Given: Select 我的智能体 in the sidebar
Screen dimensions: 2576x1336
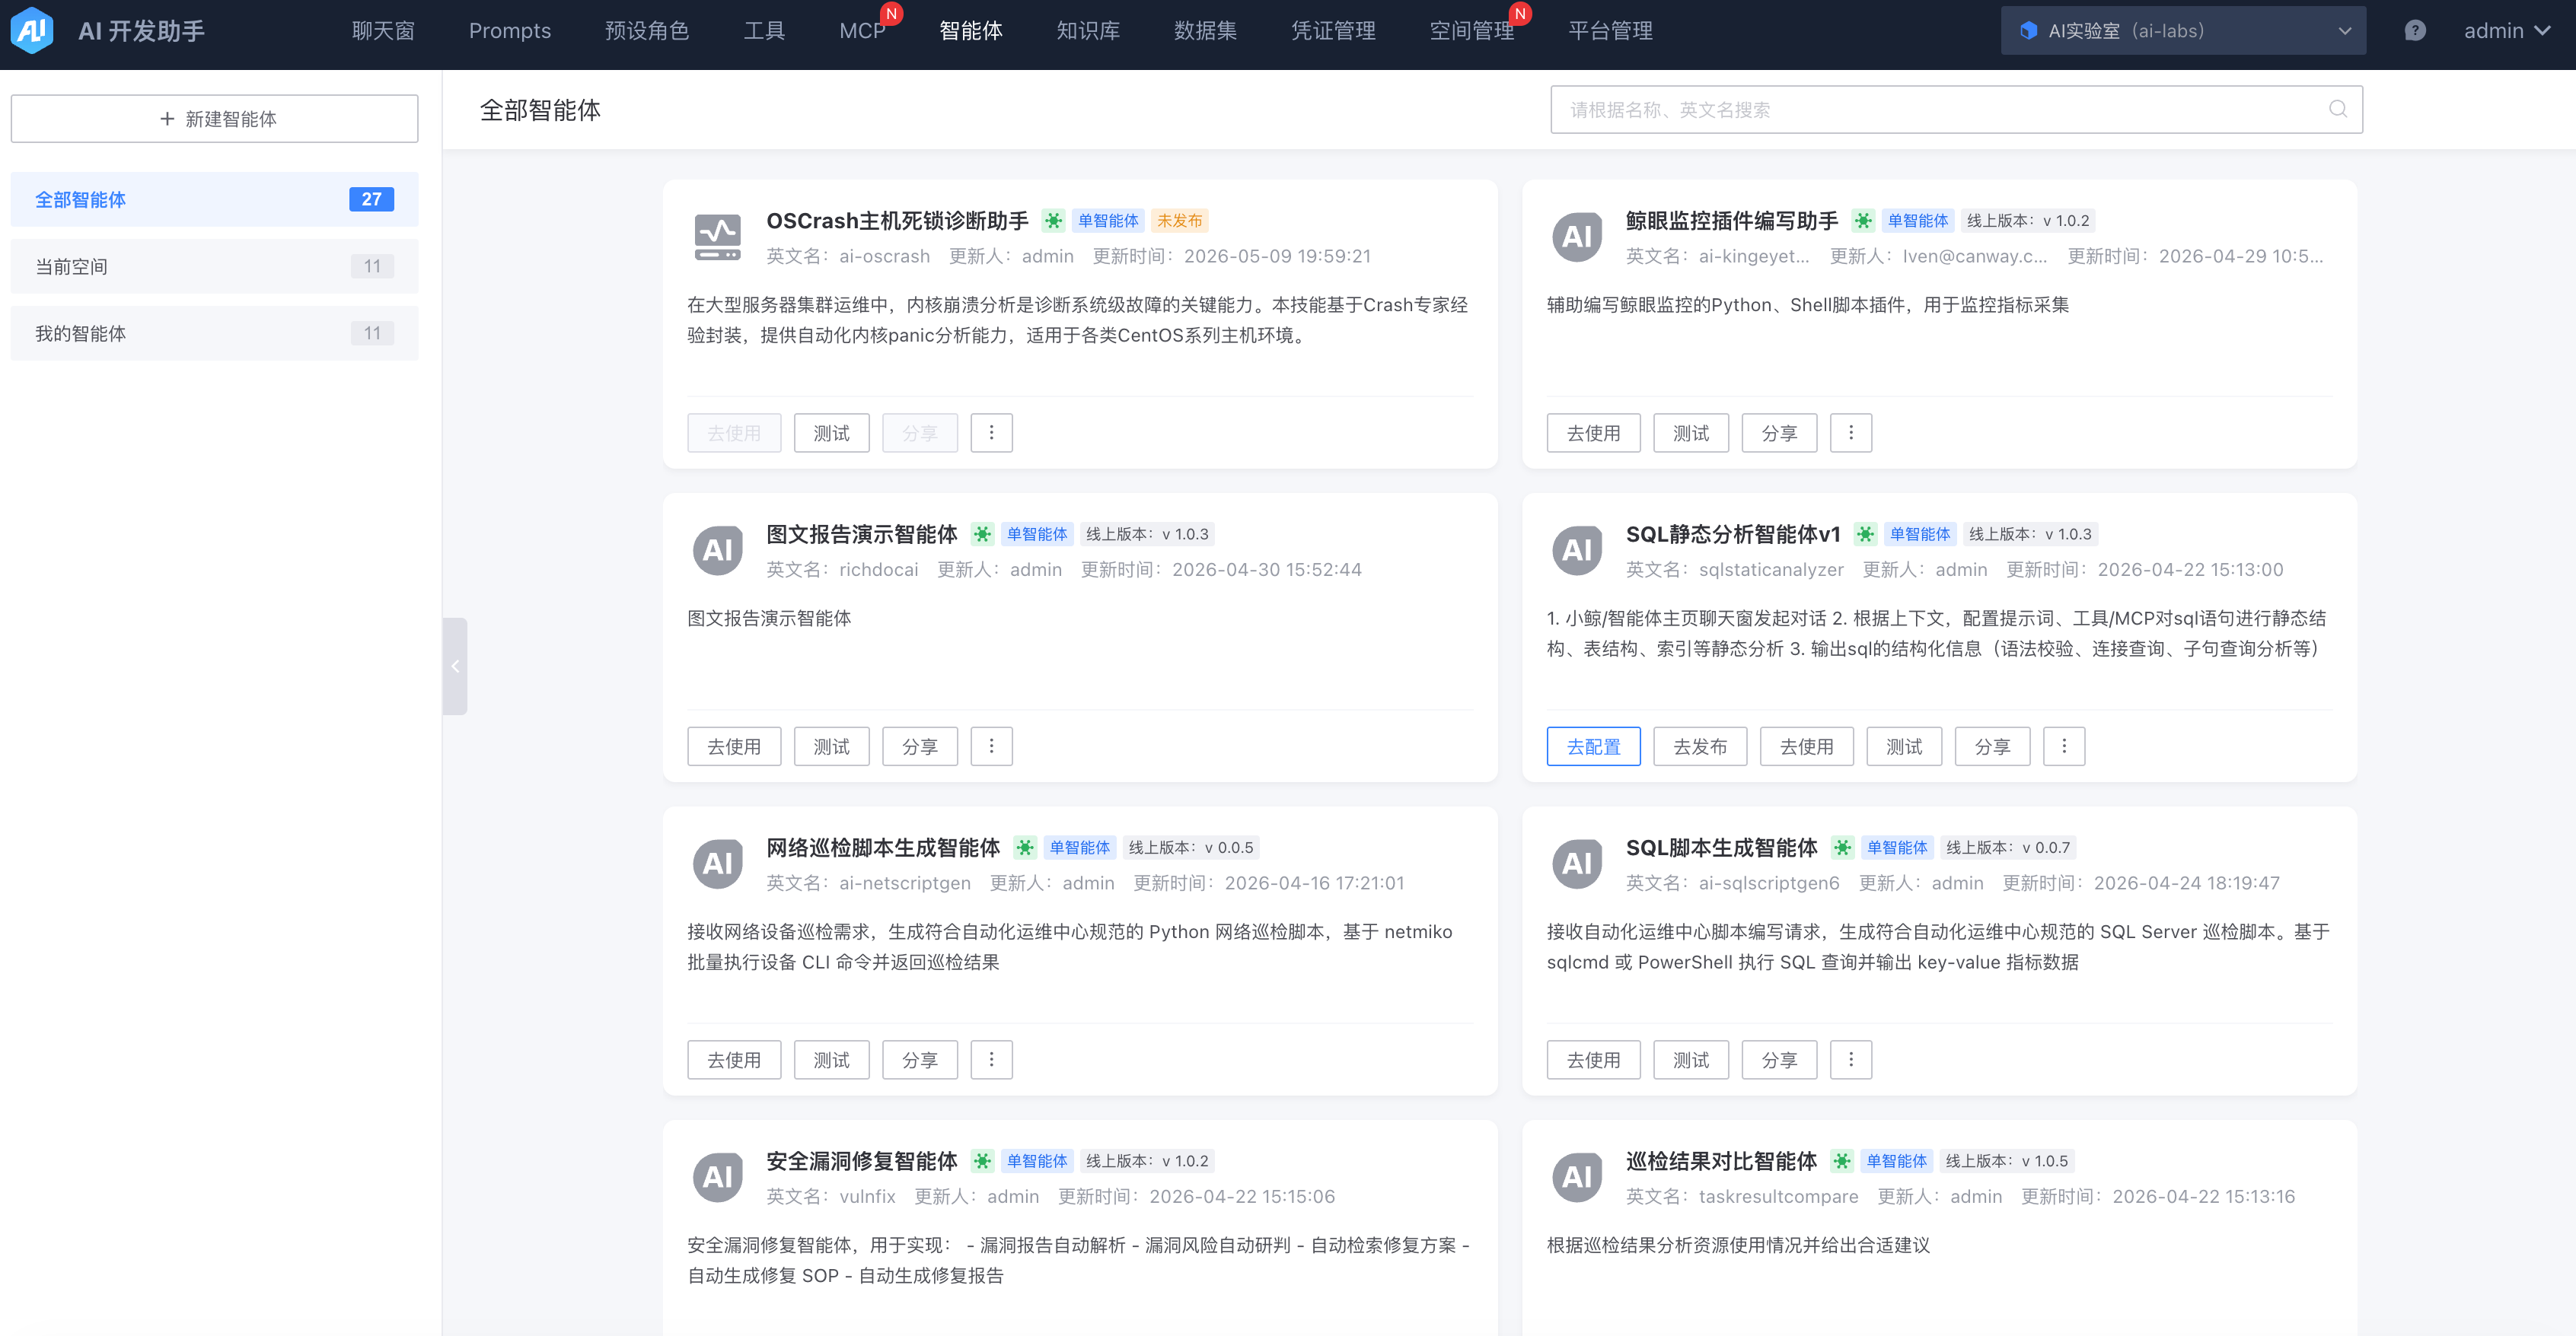Looking at the screenshot, I should coord(214,334).
